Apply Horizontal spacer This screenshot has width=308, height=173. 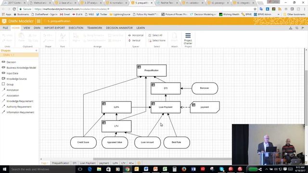(x=136, y=35)
